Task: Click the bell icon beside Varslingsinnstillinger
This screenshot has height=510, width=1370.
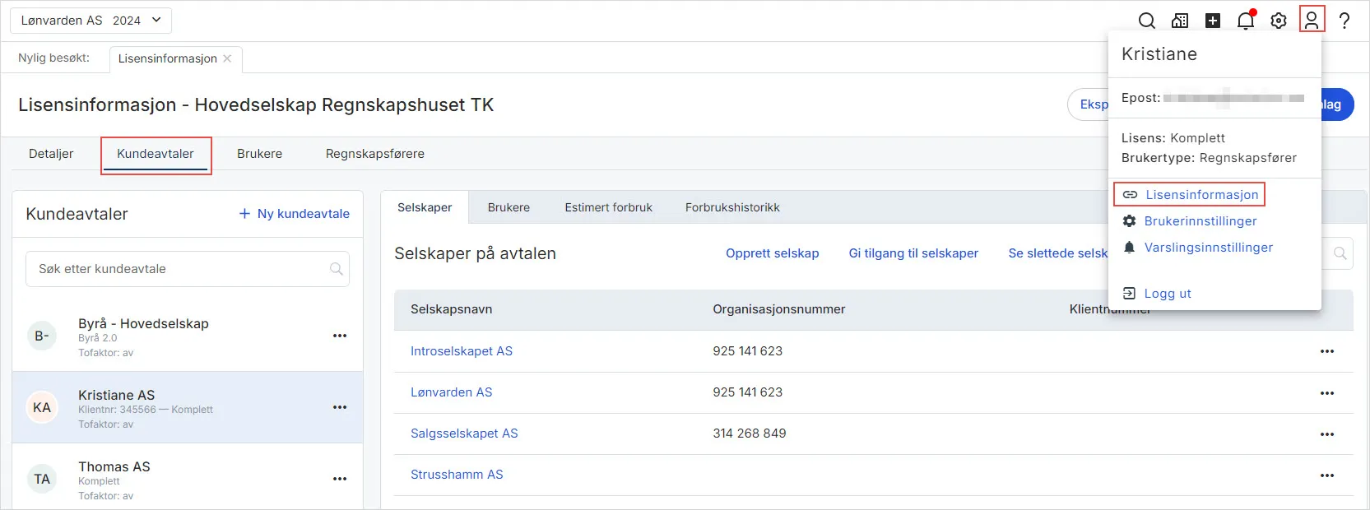Action: tap(1130, 248)
